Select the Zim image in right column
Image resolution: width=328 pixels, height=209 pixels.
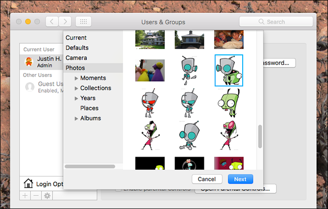(229, 135)
